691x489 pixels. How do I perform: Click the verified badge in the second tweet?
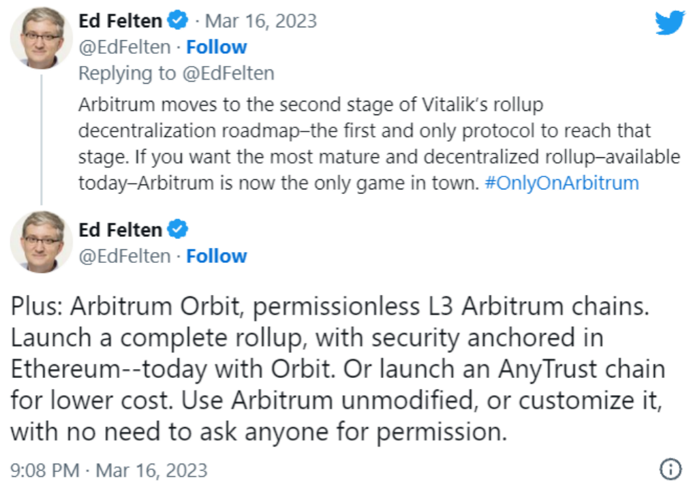178,230
